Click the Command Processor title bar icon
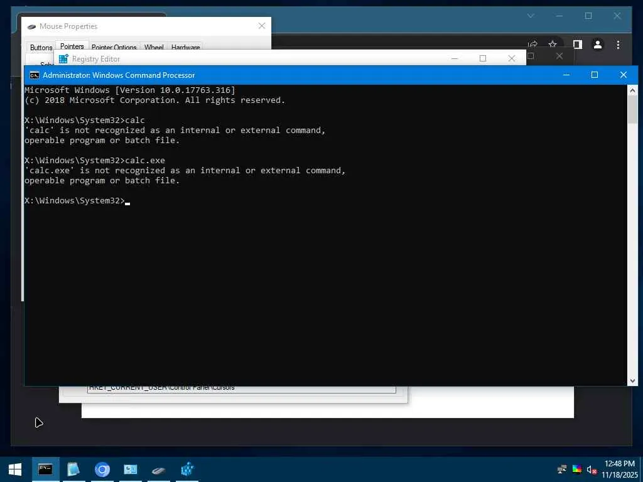The height and width of the screenshot is (482, 643). tap(35, 75)
